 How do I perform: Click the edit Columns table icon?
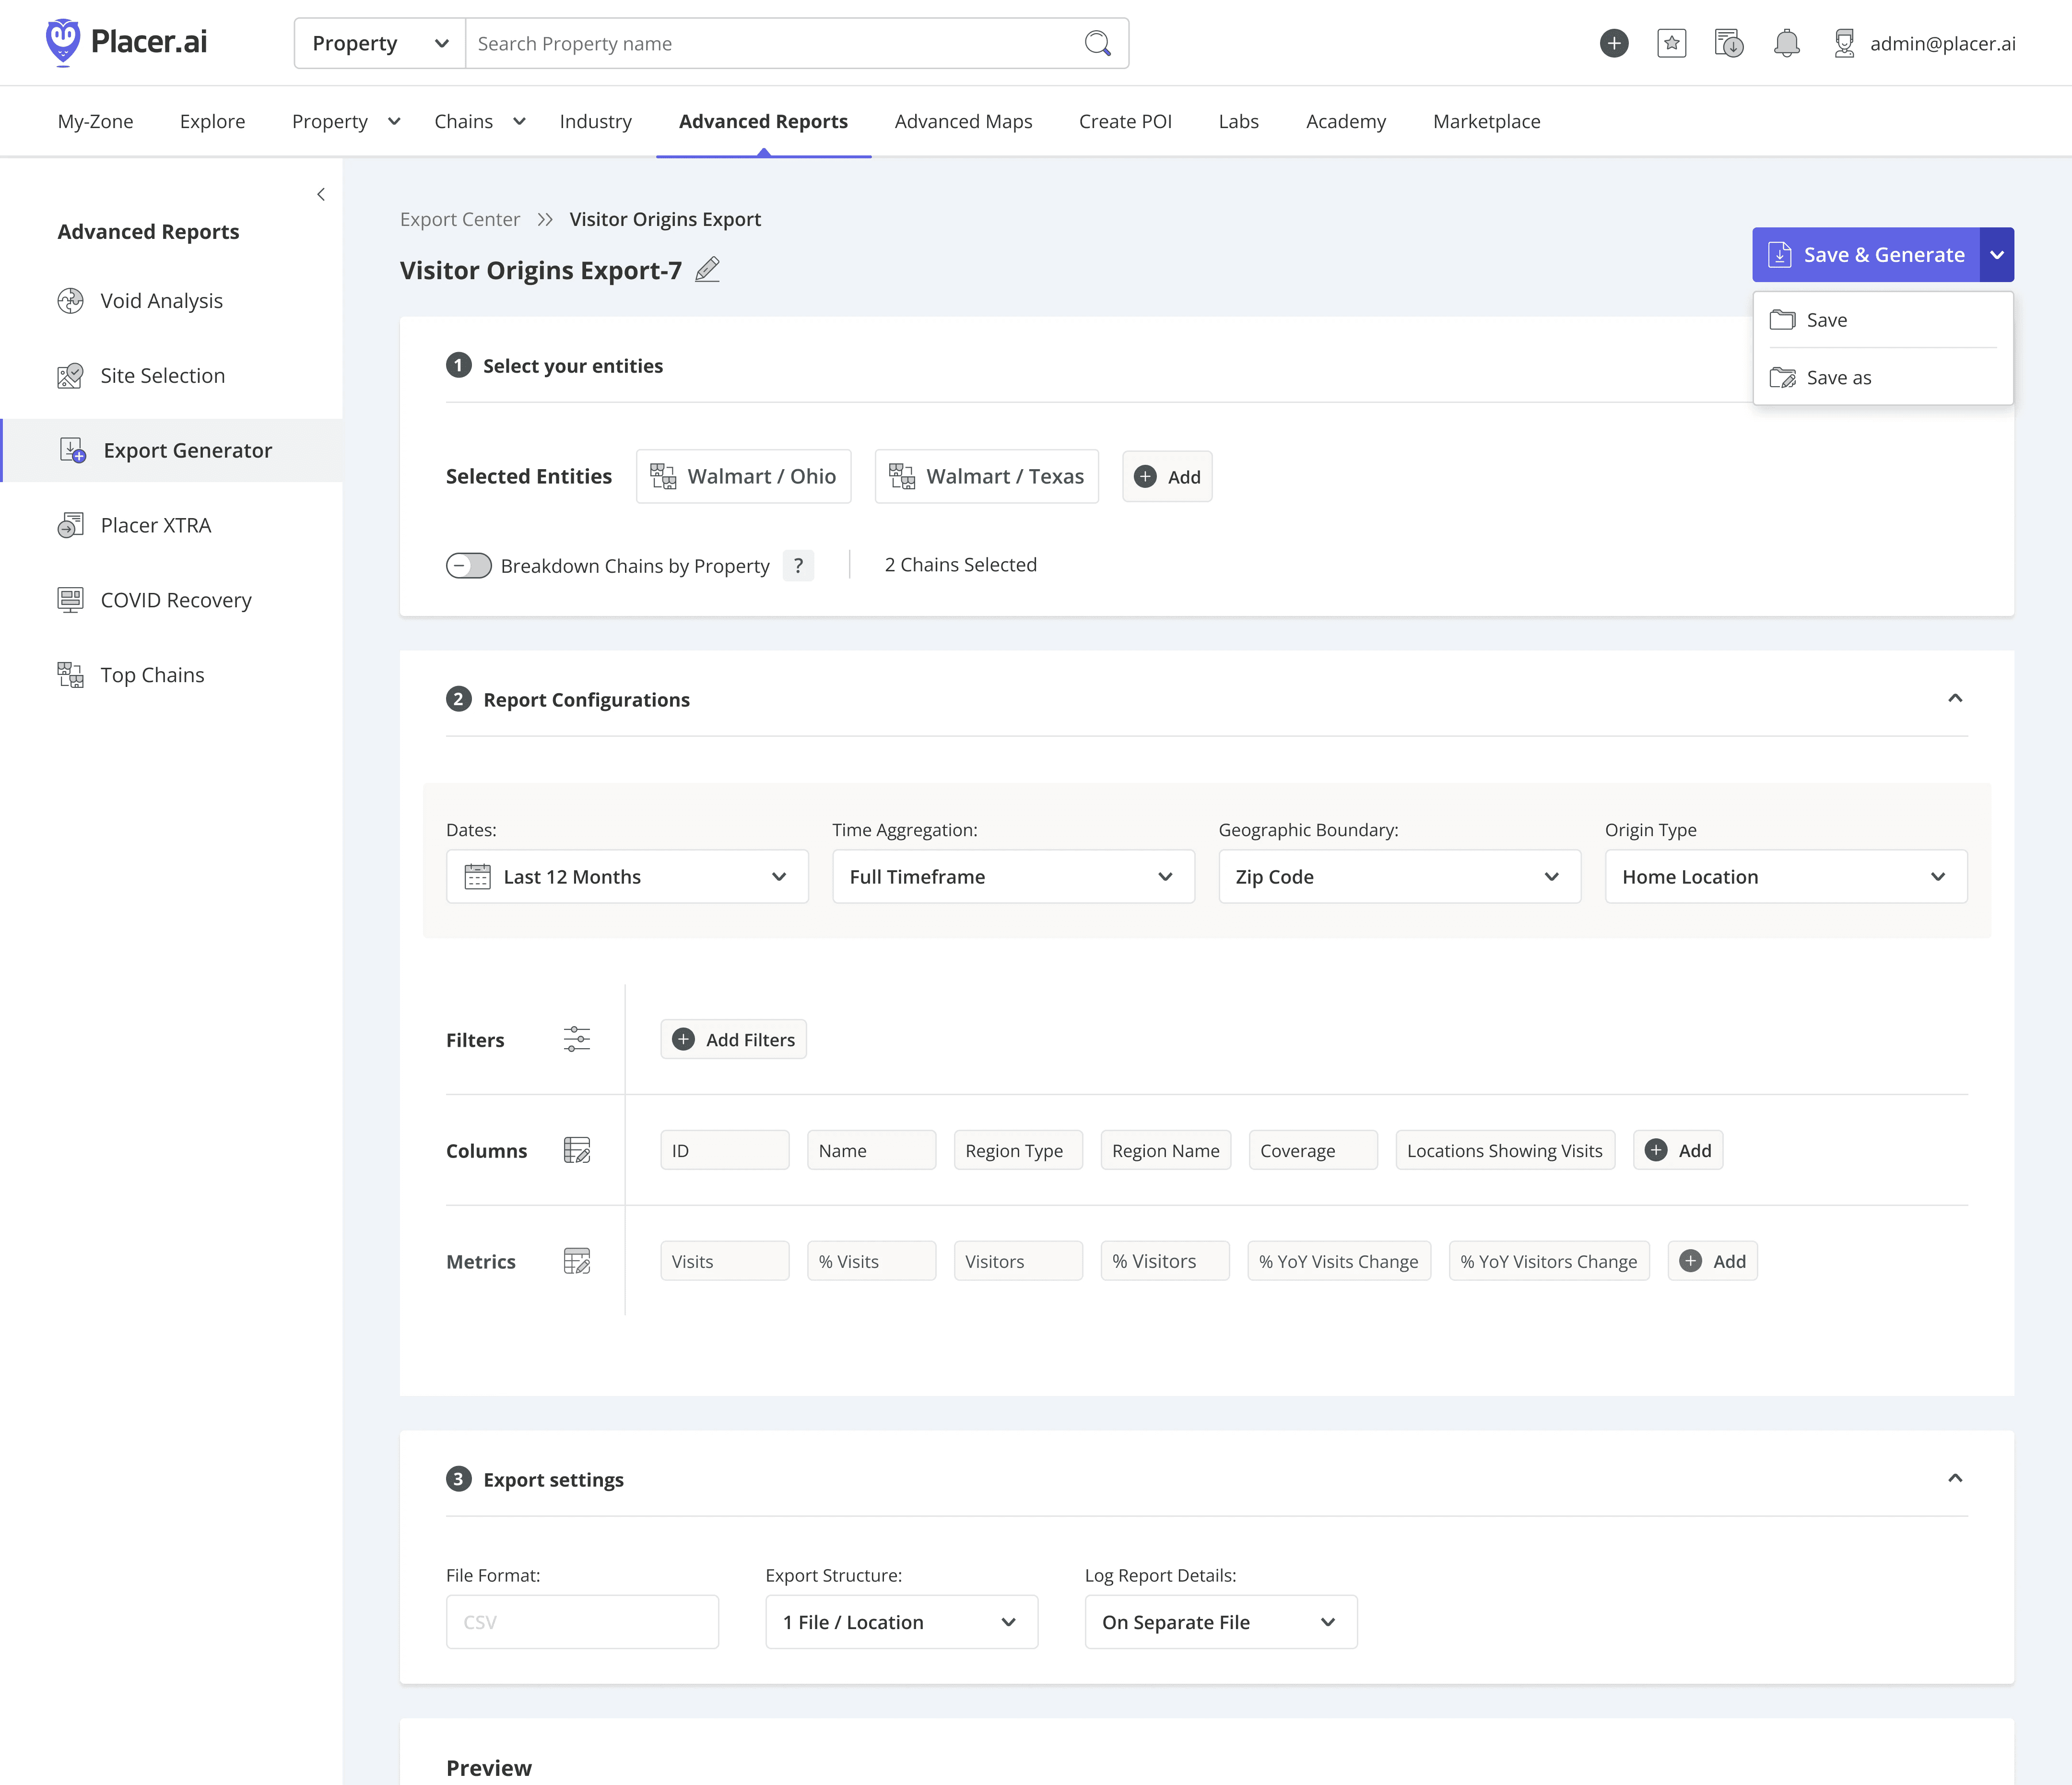pos(577,1150)
